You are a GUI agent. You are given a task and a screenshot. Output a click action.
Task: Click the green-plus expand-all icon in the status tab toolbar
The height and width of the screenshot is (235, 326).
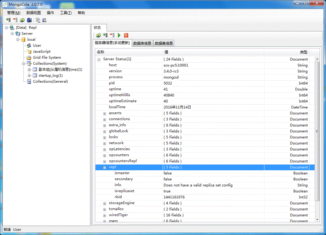pyautogui.click(x=106, y=35)
